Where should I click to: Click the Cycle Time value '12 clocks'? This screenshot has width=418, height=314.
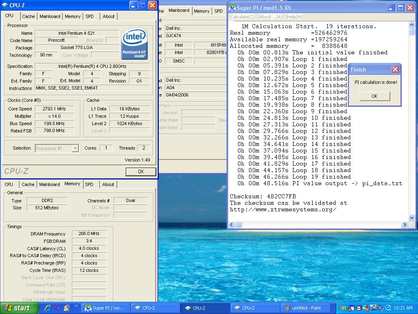(89, 270)
